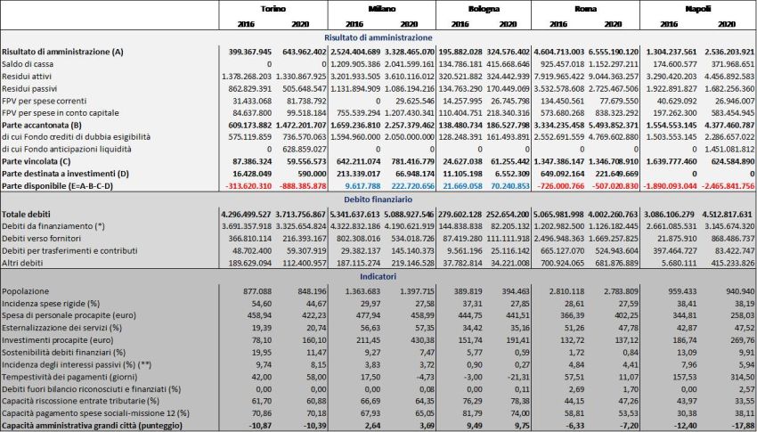Select the 'Parte disponibile (E=A-B-C-D)' row label
The width and height of the screenshot is (757, 432).
click(x=61, y=188)
